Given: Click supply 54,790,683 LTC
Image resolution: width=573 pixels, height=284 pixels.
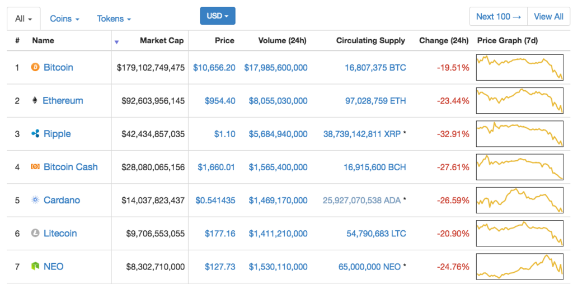Looking at the screenshot, I should pos(375,234).
